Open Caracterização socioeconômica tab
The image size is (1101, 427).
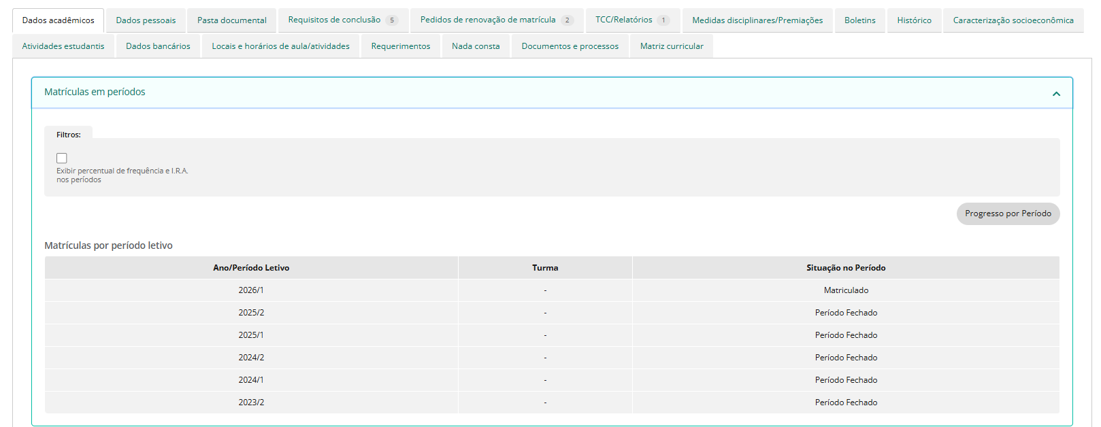pos(1013,20)
